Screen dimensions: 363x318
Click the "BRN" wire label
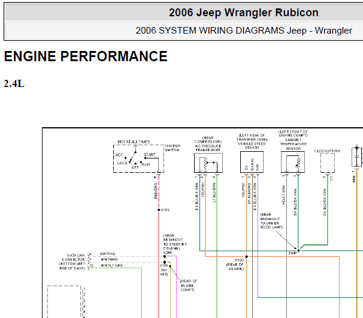point(354,179)
